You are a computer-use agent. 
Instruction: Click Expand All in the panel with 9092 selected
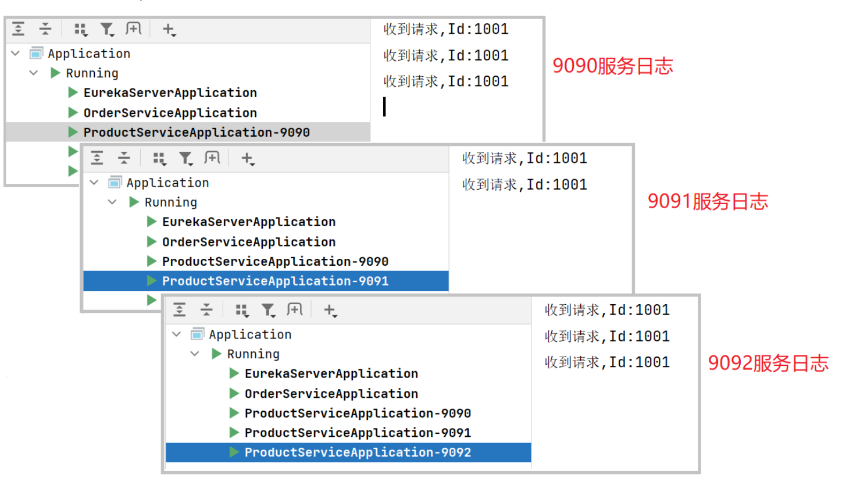180,310
